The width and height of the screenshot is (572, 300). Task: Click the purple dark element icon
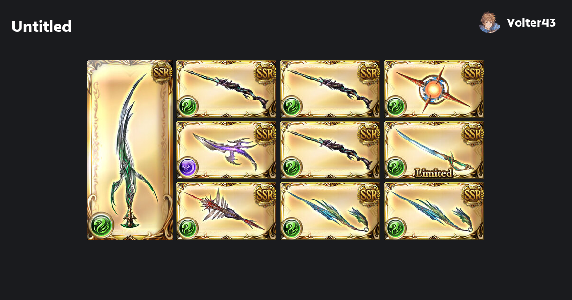pos(188,167)
